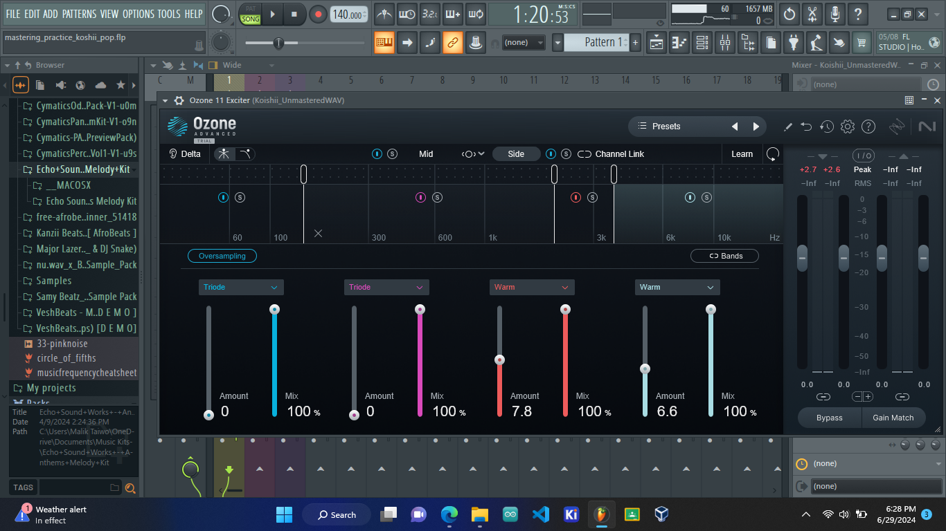Click the browser search magnifier icon
Viewport: 946px width, 531px height.
tap(130, 488)
